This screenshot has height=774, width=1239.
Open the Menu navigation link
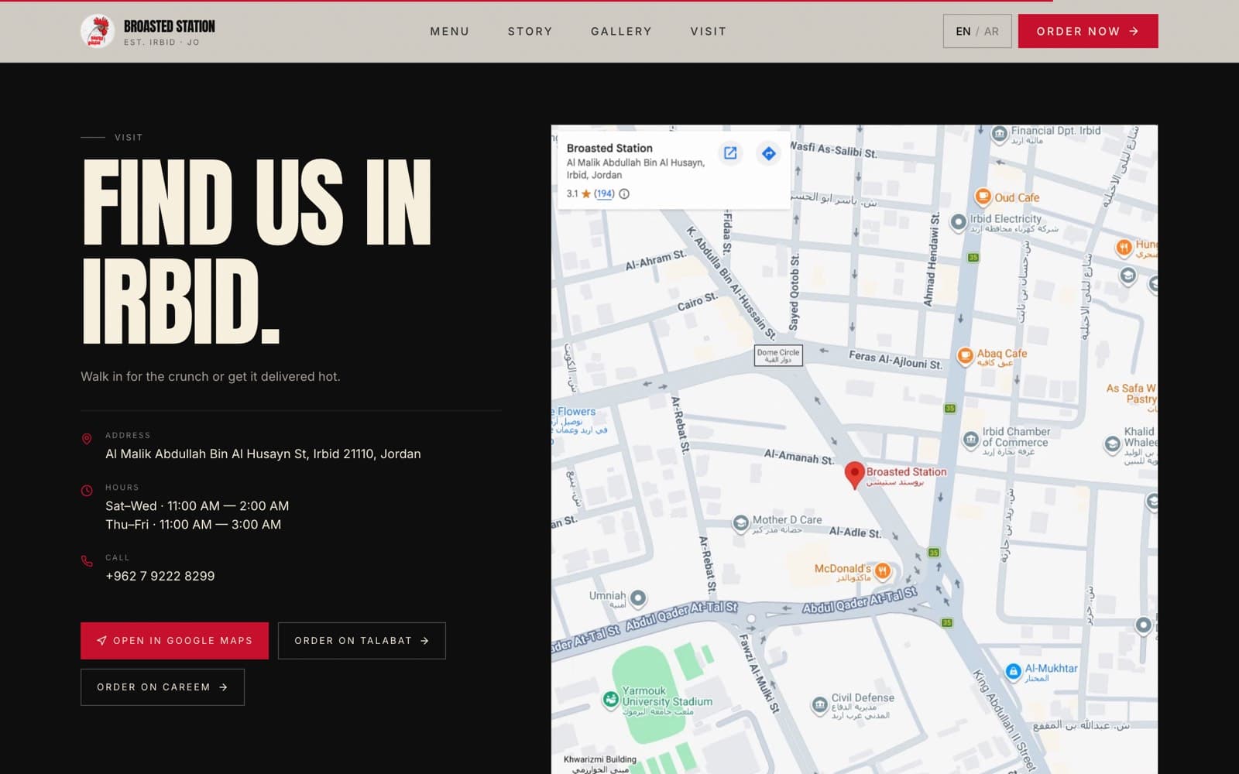(x=450, y=32)
